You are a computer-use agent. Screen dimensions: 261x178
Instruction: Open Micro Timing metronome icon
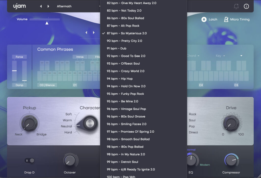tap(226, 19)
